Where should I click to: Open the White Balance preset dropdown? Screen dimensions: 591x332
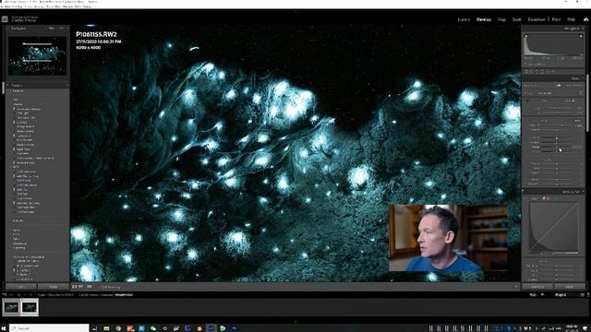click(x=571, y=101)
